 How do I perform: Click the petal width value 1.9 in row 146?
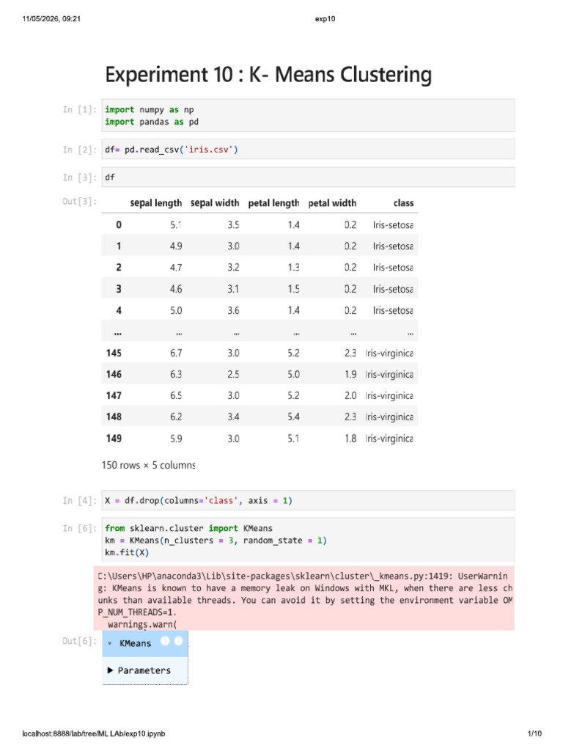coord(350,374)
